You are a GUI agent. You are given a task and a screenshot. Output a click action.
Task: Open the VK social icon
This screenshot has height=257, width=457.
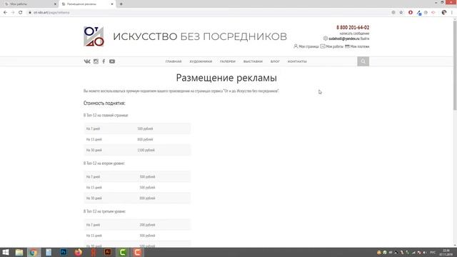coord(87,61)
